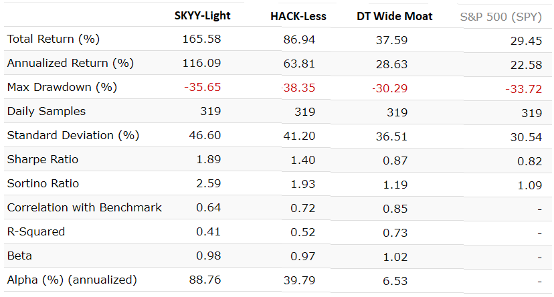Click SKYY-Light total return value 165.58
Viewport: 554px width, 297px height.
(x=201, y=39)
